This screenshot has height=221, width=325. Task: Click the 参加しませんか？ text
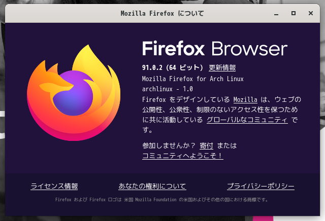tap(169, 145)
